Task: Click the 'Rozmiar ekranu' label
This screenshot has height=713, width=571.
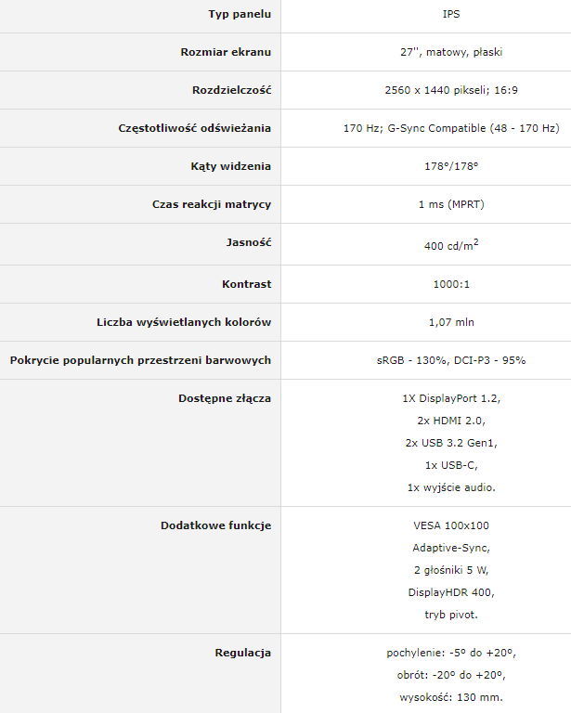Action: pos(226,52)
